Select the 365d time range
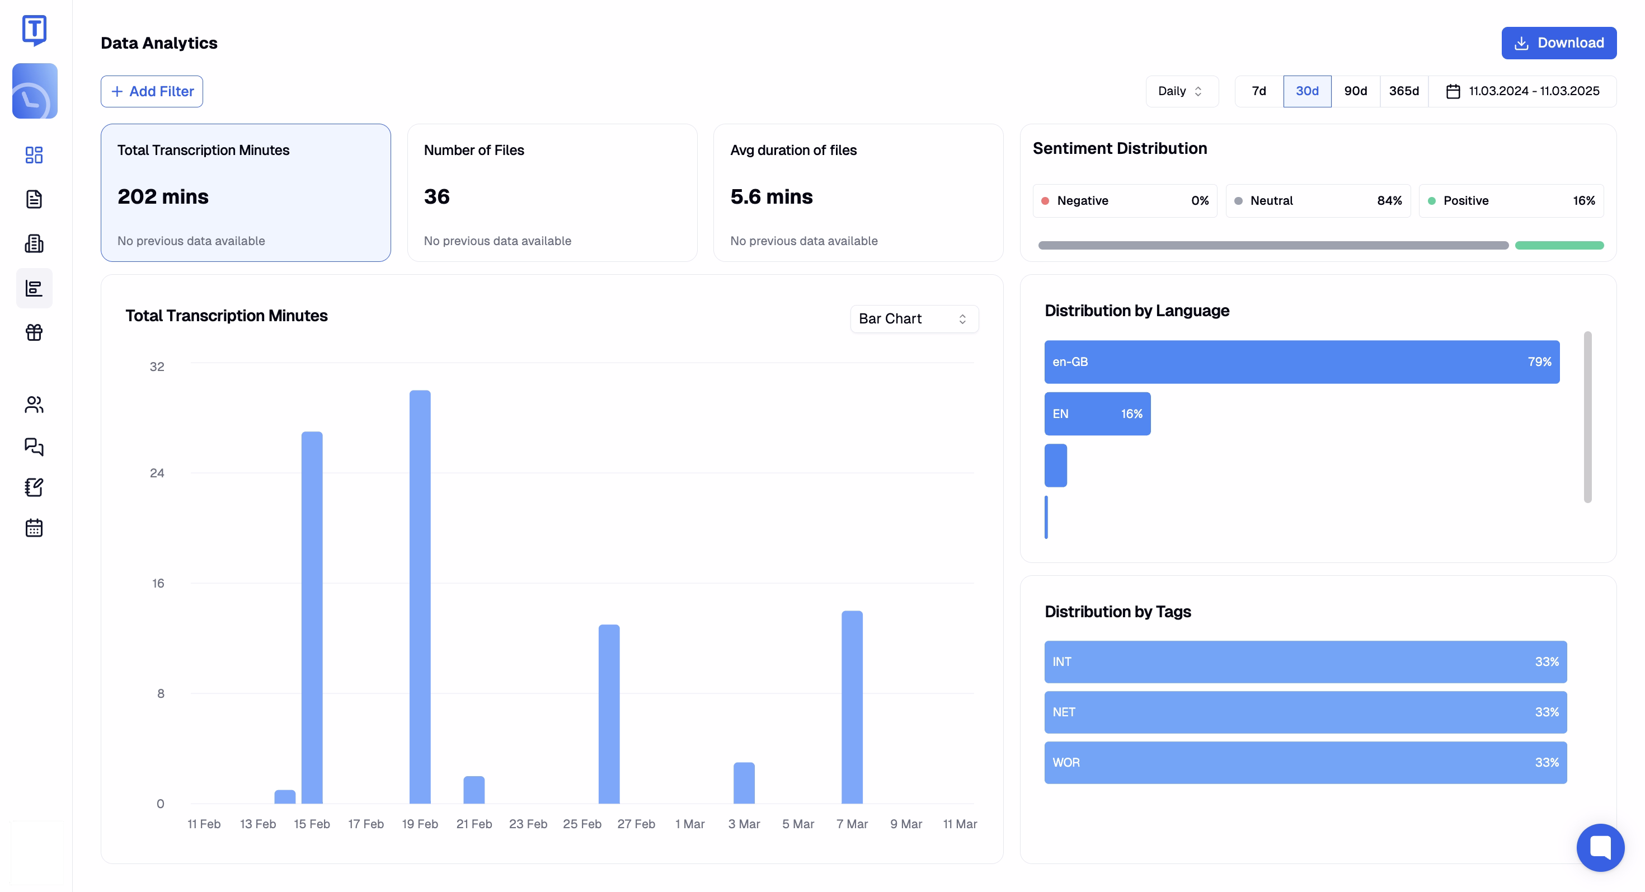Image resolution: width=1645 pixels, height=892 pixels. pyautogui.click(x=1404, y=91)
